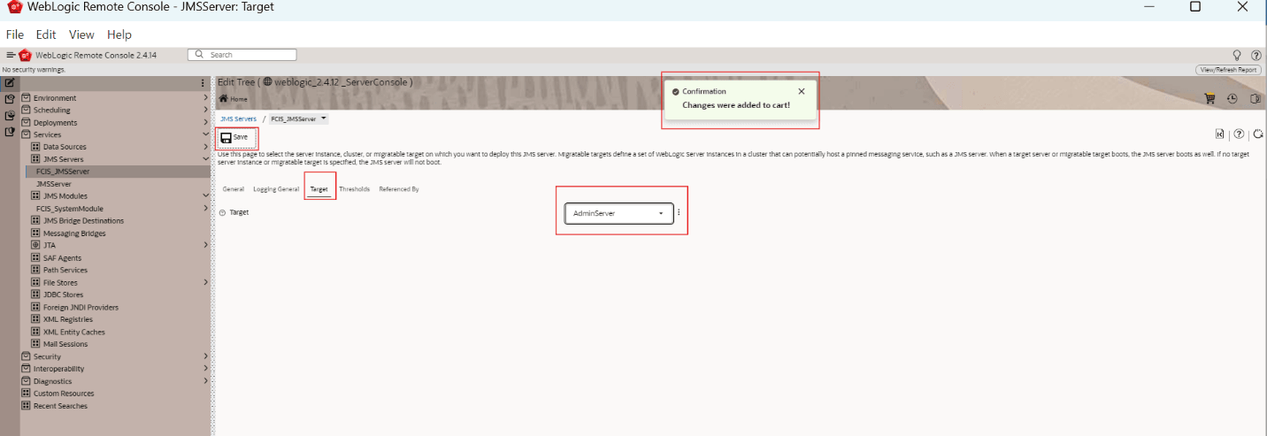Viewport: 1267px width, 436px height.
Task: Click the Environment folder icon
Action: (x=27, y=98)
